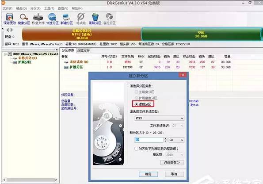This screenshot has width=263, height=184.
Task: Close the disk map bar with small x
Action: (x=3, y=29)
